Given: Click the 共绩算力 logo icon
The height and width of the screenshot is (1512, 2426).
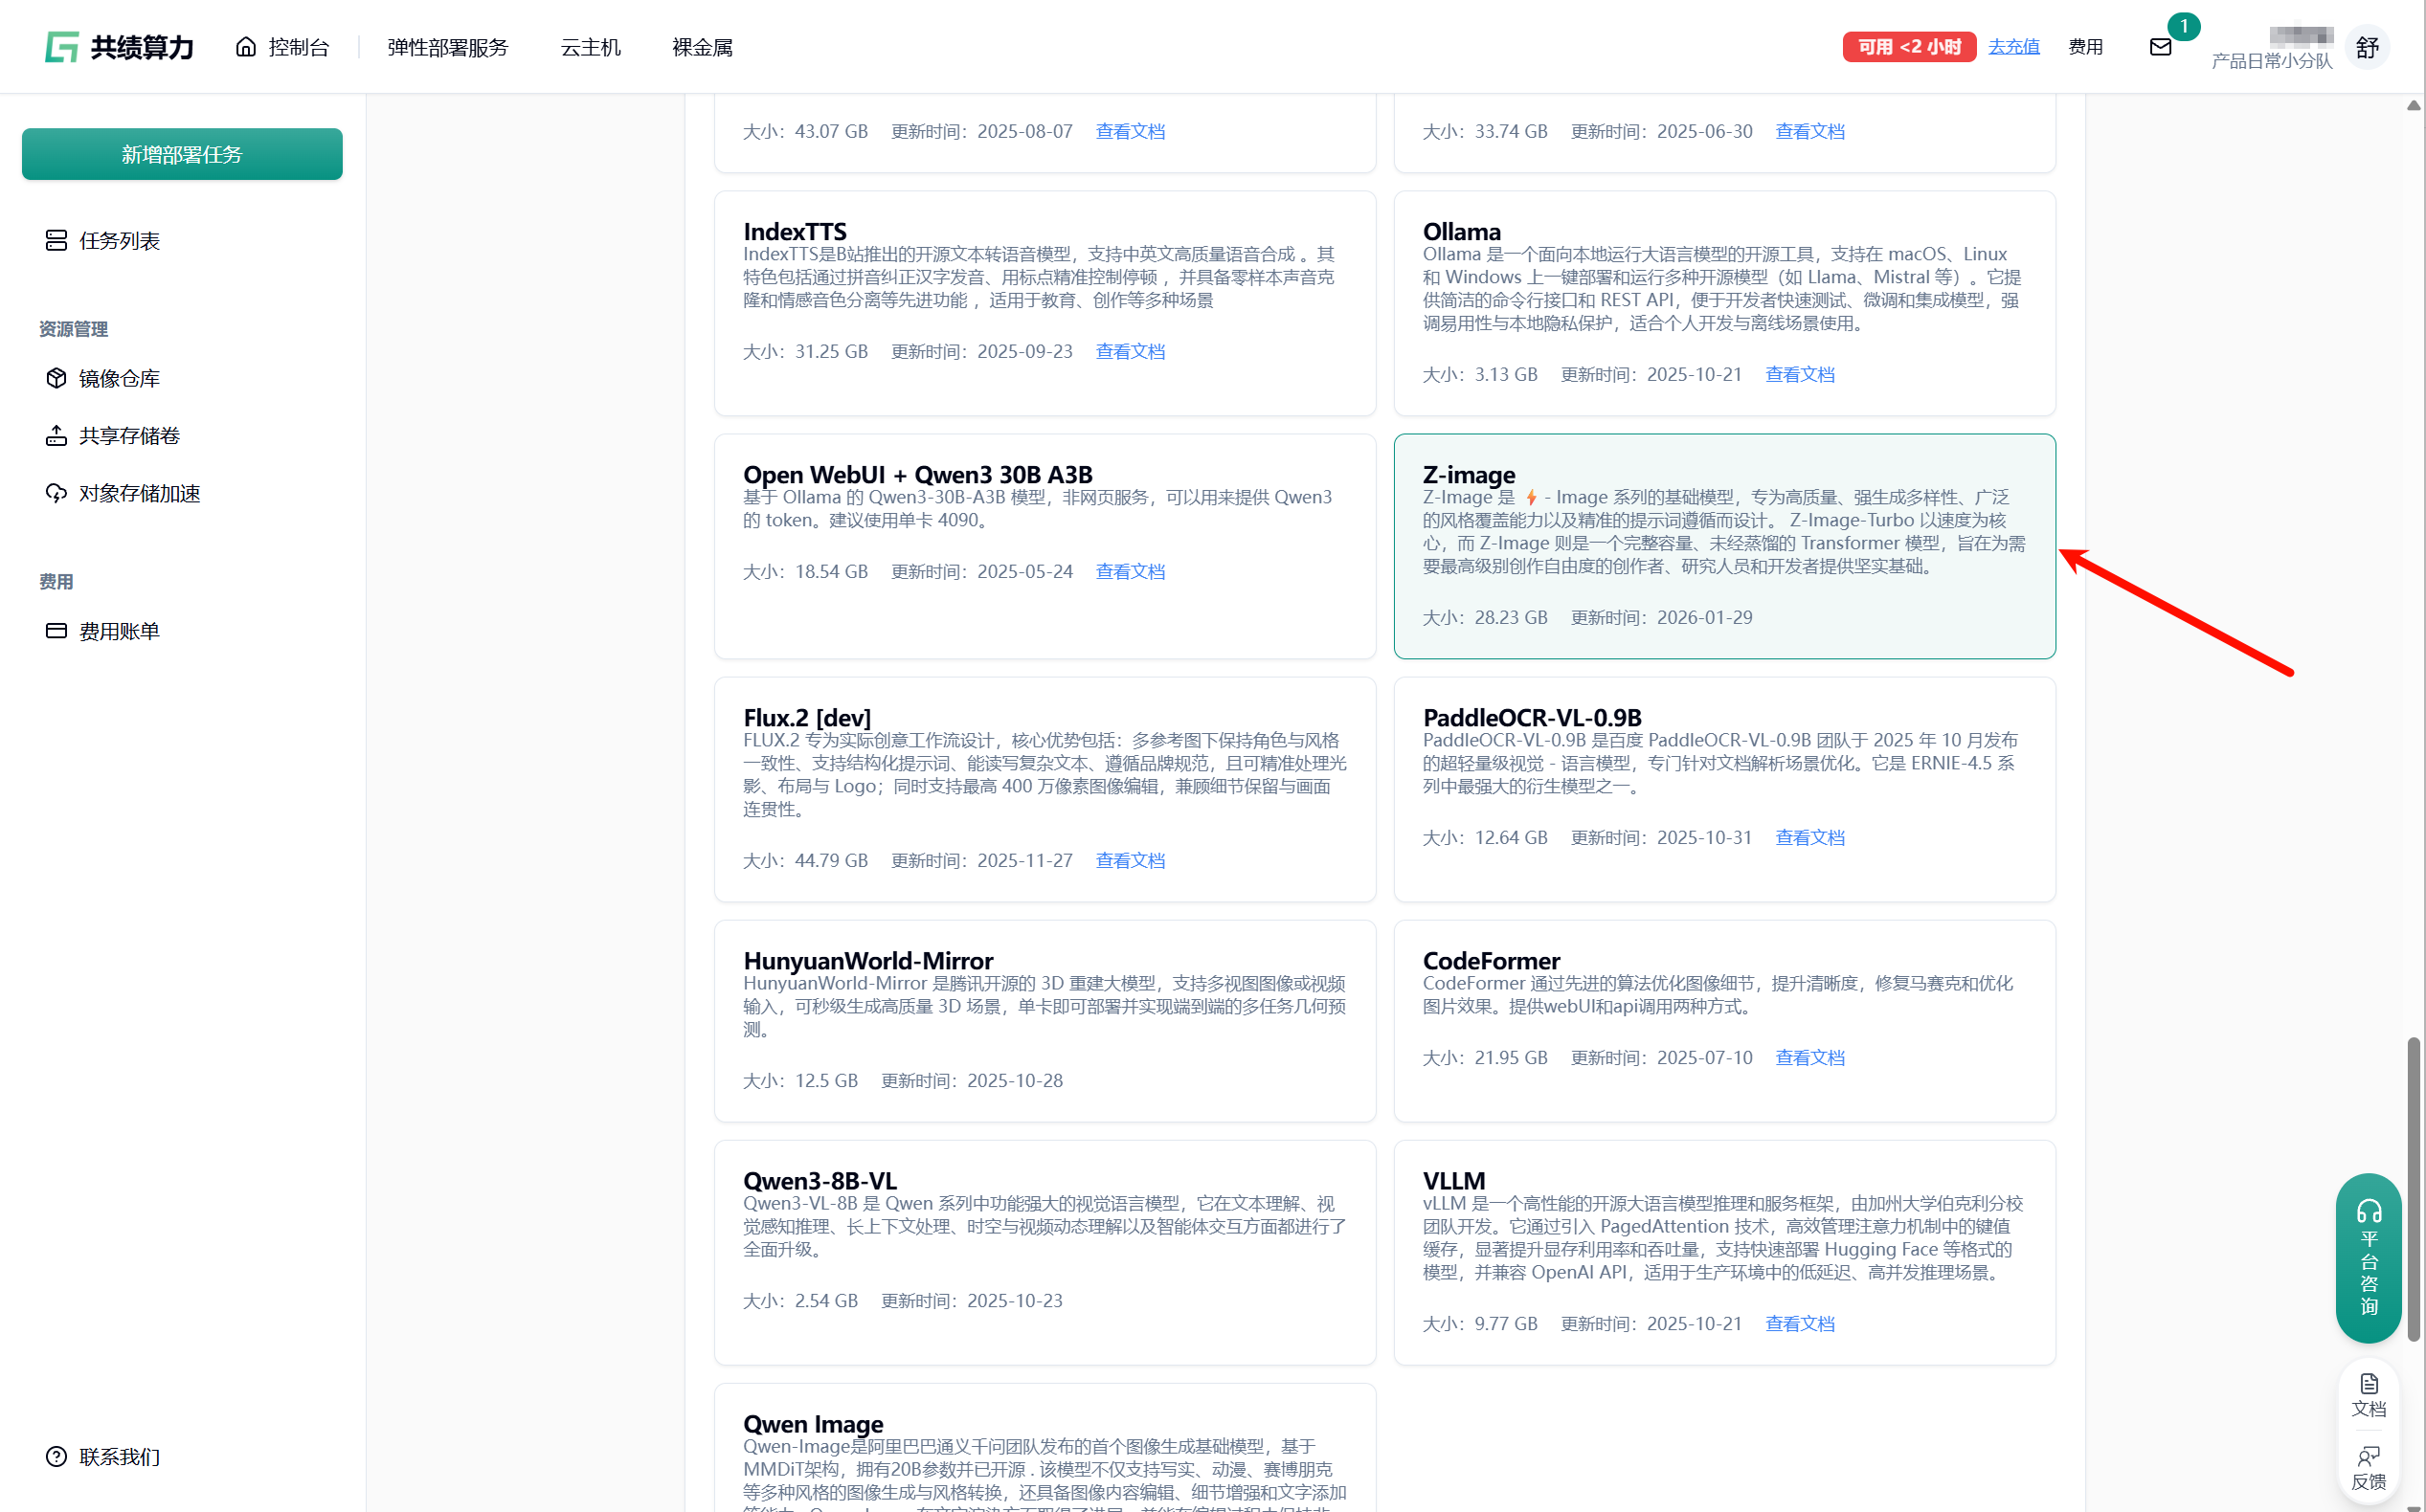Looking at the screenshot, I should pyautogui.click(x=61, y=47).
